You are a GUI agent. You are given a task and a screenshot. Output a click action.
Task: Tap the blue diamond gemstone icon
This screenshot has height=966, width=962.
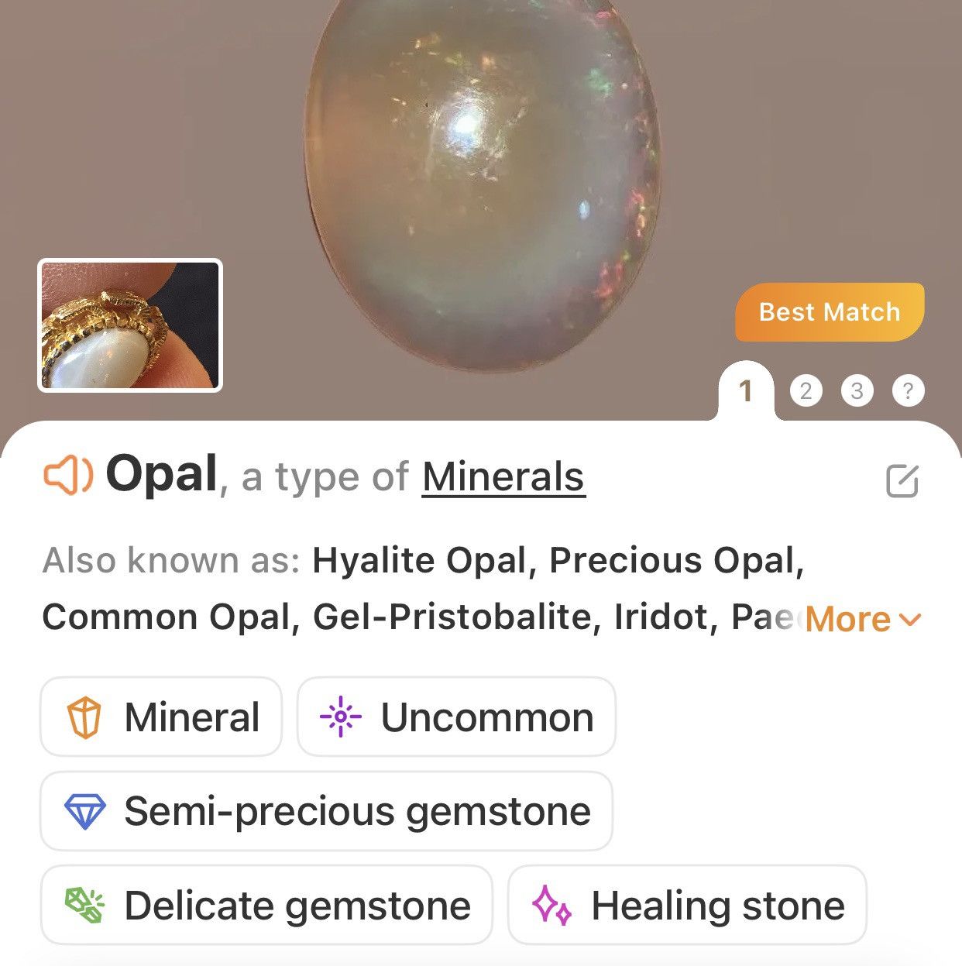[x=84, y=812]
